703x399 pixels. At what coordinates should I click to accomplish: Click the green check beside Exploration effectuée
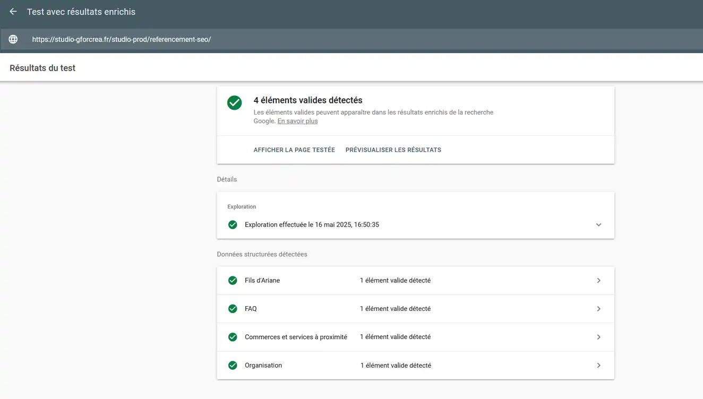(233, 225)
